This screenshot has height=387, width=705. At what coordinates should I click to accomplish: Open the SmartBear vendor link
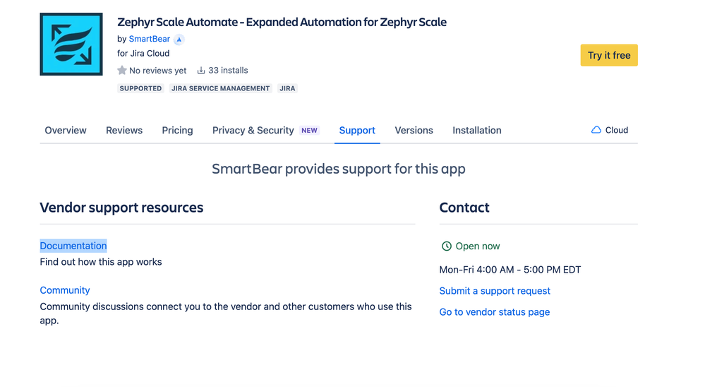[149, 40]
